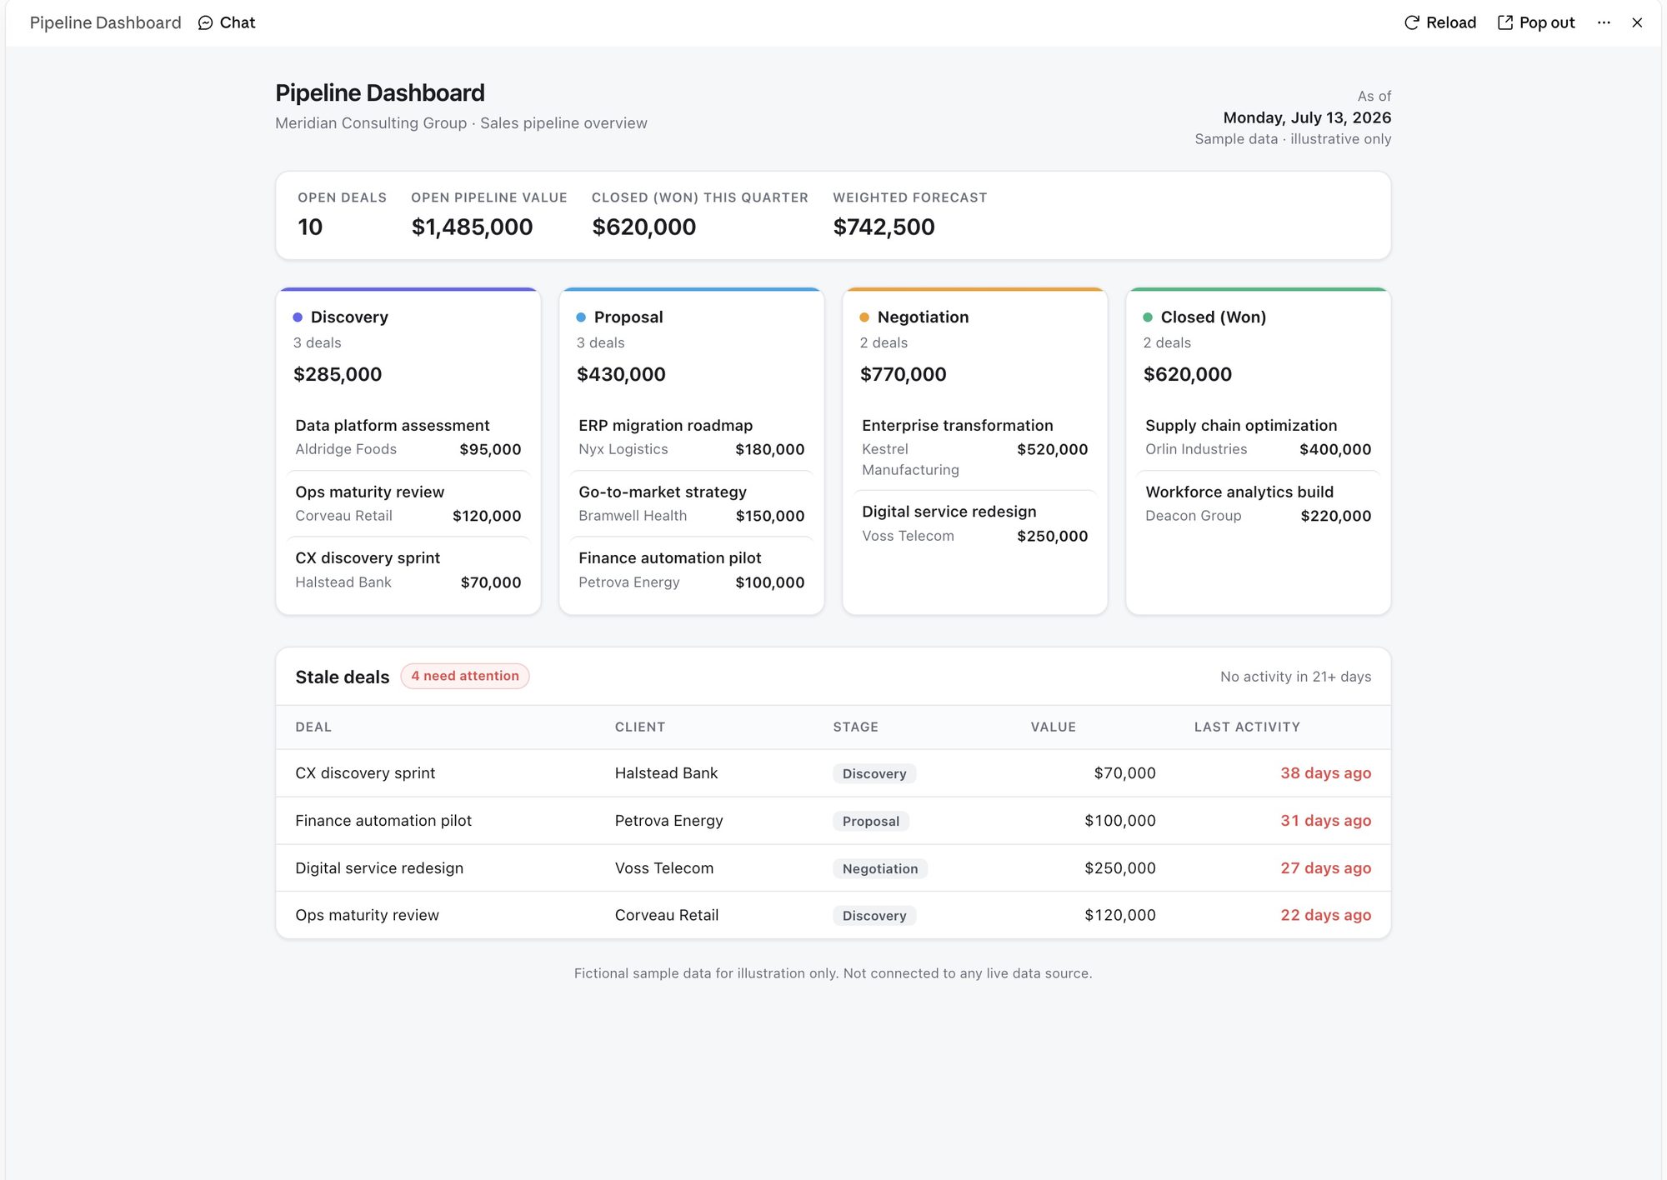Click the Corveau Retail client cell in table
The height and width of the screenshot is (1180, 1667).
[667, 915]
